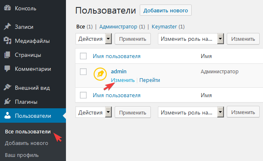The width and height of the screenshot is (263, 161).
Task: Select the Пользователи menu item
Action: tap(33, 116)
